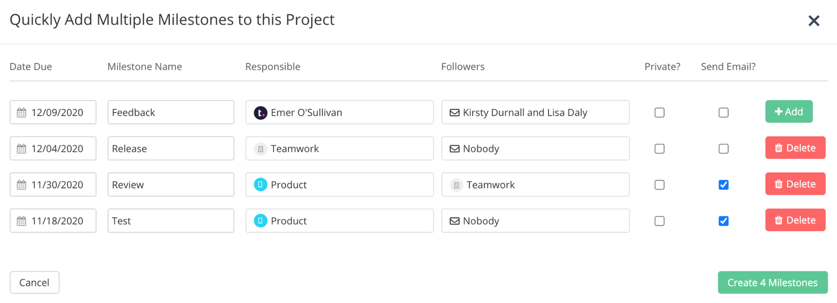837x303 pixels.
Task: Enable Send Email for Release milestone
Action: click(723, 149)
